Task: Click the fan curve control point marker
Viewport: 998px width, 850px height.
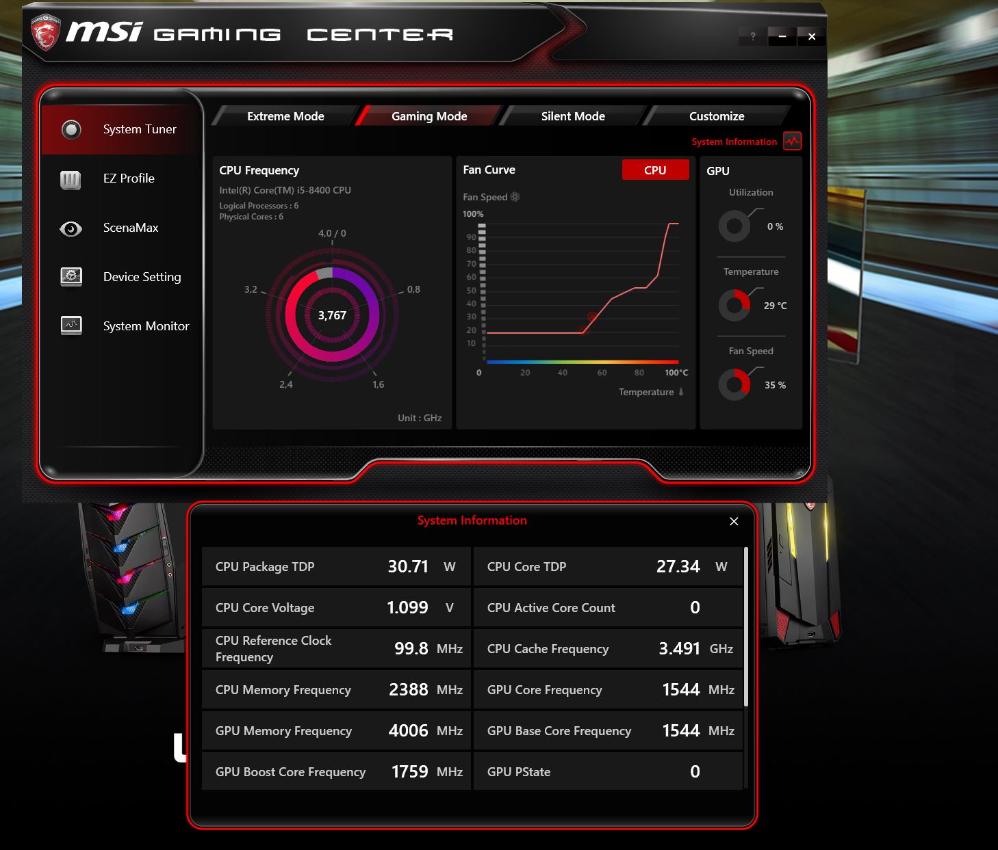Action: (592, 316)
